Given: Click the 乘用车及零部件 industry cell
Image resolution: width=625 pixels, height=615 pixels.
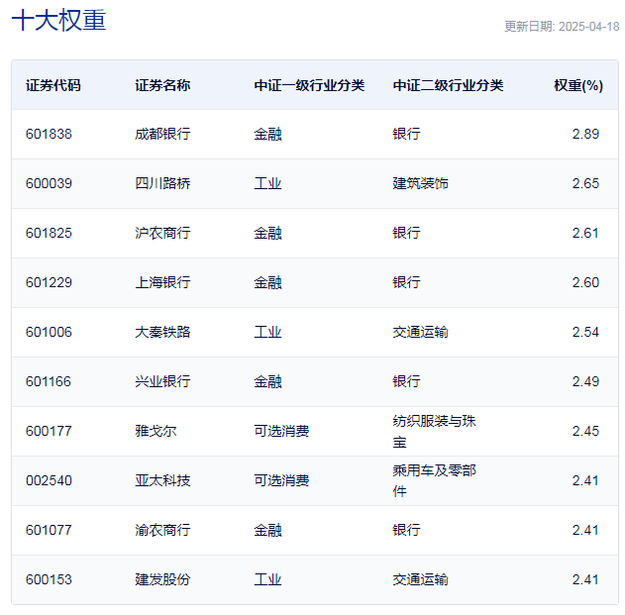Looking at the screenshot, I should point(434,480).
